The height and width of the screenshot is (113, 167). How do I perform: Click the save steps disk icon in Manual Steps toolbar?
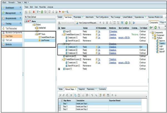(x=108, y=95)
